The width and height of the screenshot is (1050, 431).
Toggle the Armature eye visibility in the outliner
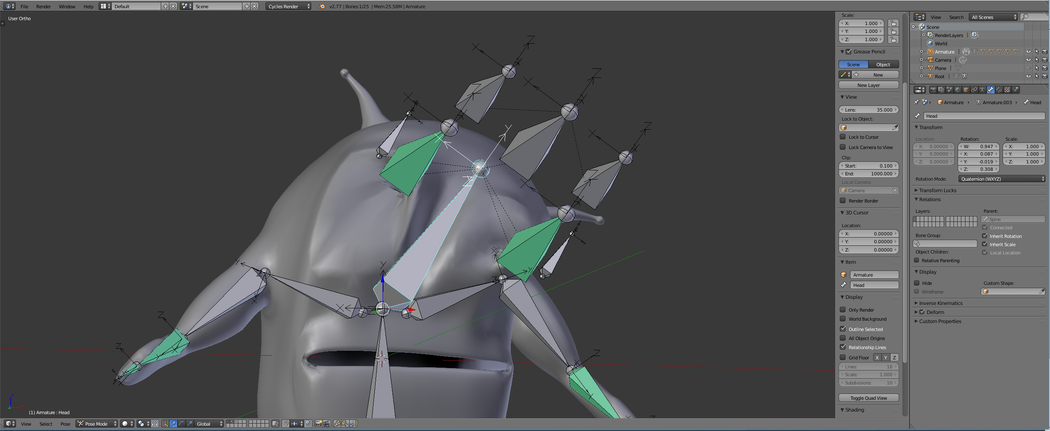click(x=1028, y=52)
